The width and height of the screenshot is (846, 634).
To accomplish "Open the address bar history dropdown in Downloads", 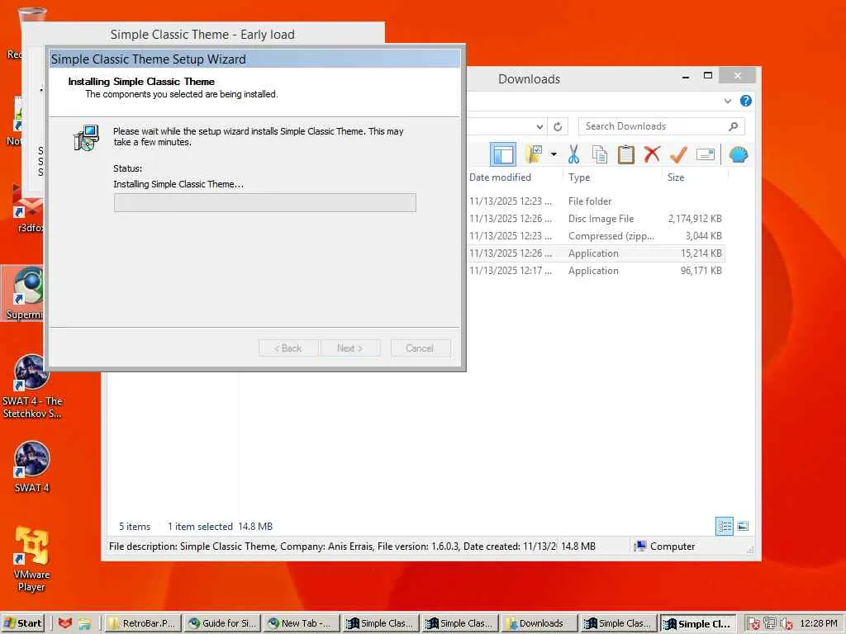I will 539,126.
